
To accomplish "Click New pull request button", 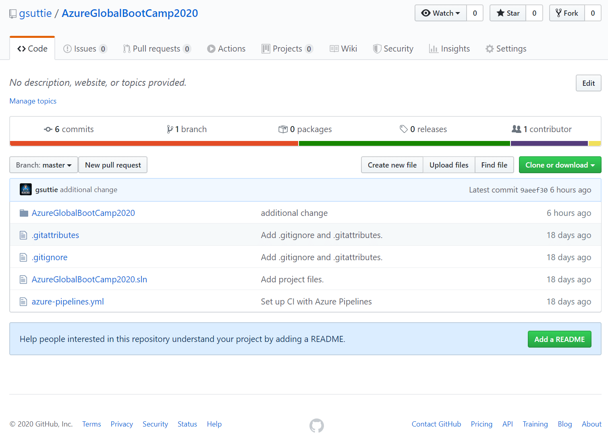I will tap(113, 165).
